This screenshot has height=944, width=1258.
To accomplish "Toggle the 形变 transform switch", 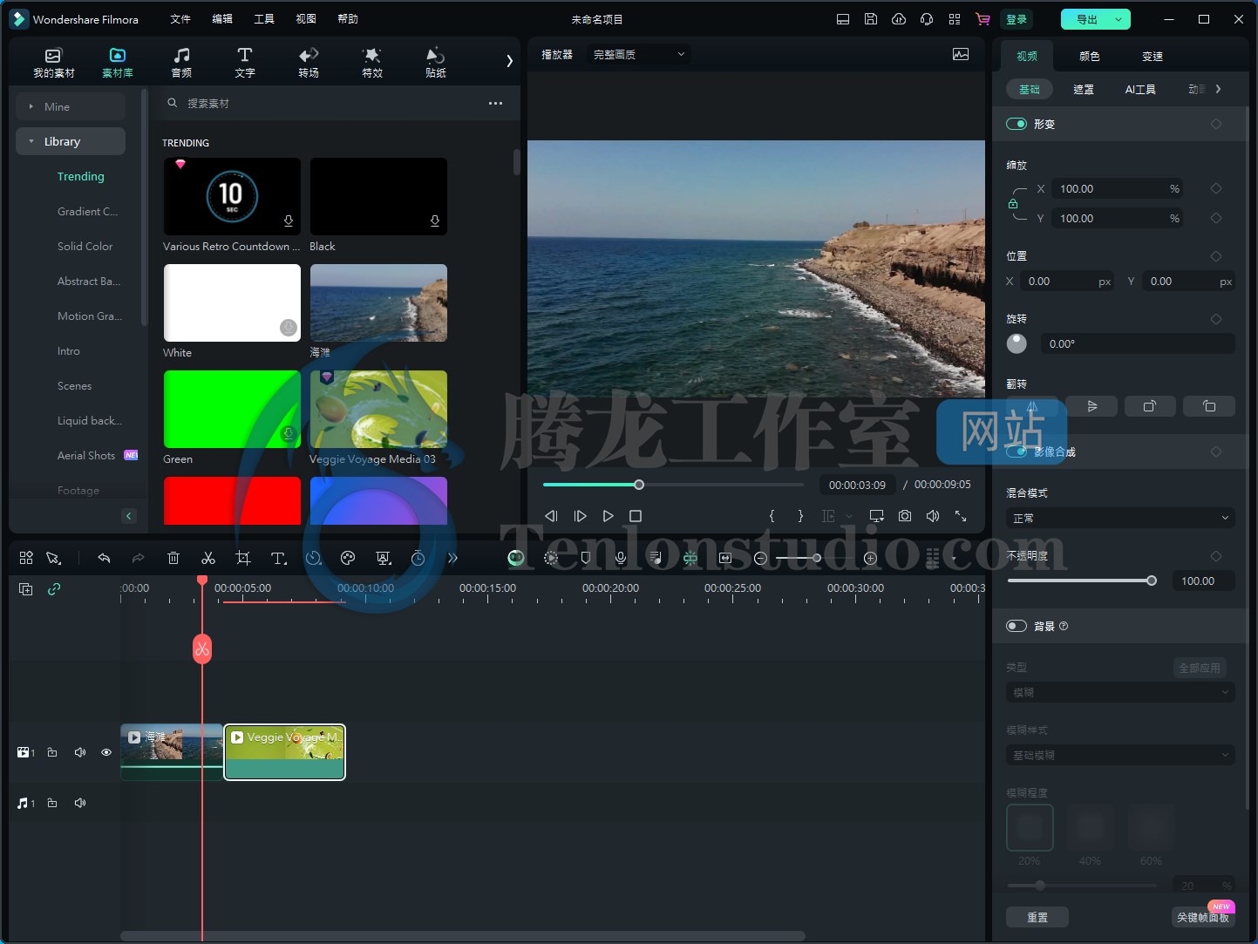I will [1017, 124].
